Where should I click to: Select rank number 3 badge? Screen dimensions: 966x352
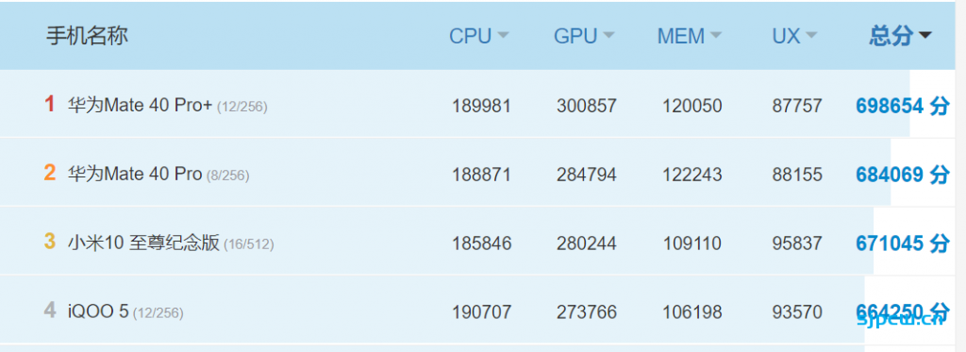[x=50, y=242]
